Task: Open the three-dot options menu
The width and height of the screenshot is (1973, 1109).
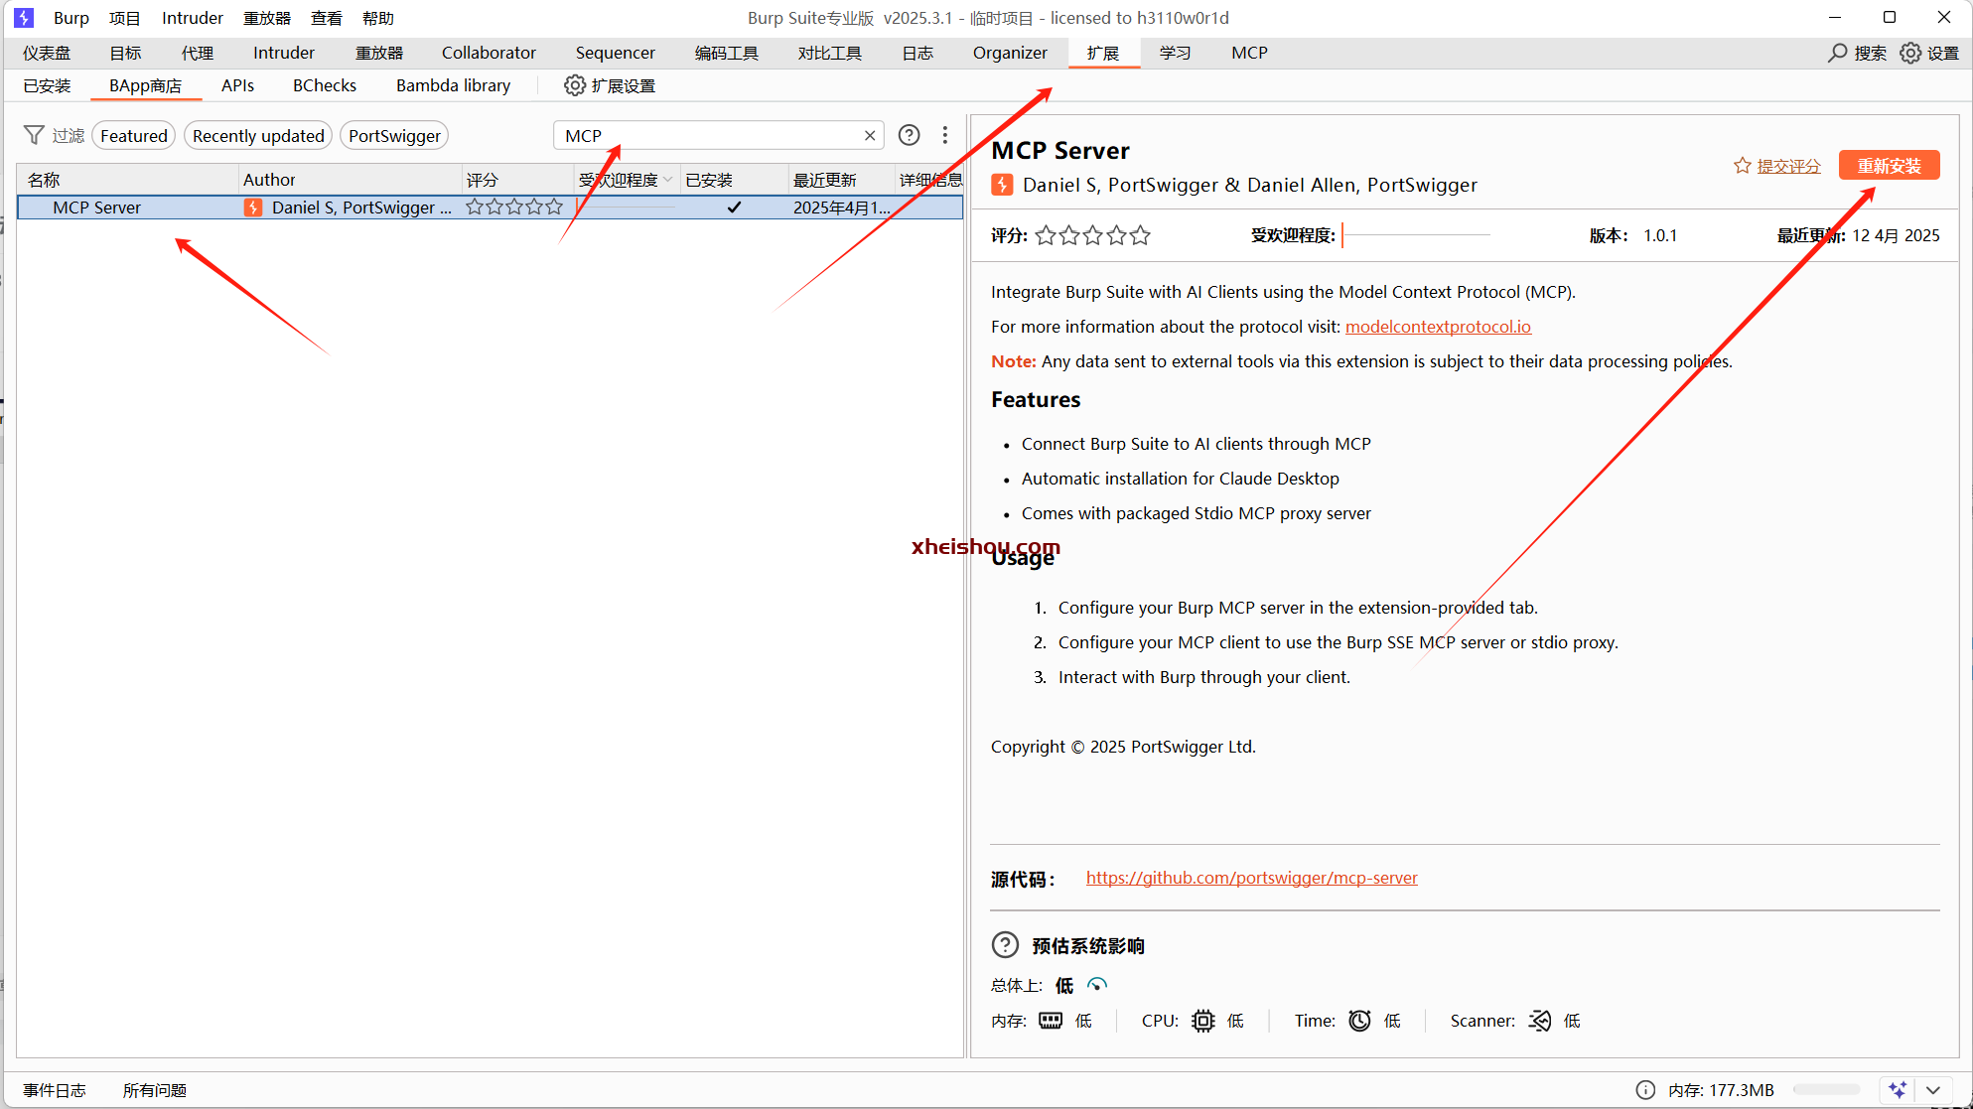Action: pyautogui.click(x=945, y=135)
